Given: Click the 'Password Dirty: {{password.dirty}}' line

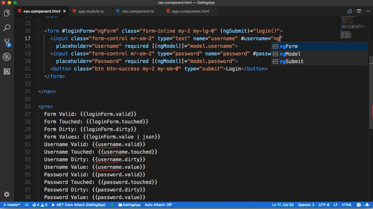Looking at the screenshot, I should point(95,190).
